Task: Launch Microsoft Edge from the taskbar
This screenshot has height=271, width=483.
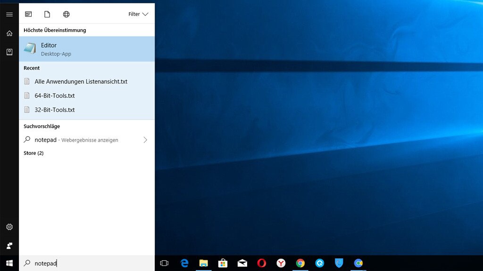Action: (184, 263)
